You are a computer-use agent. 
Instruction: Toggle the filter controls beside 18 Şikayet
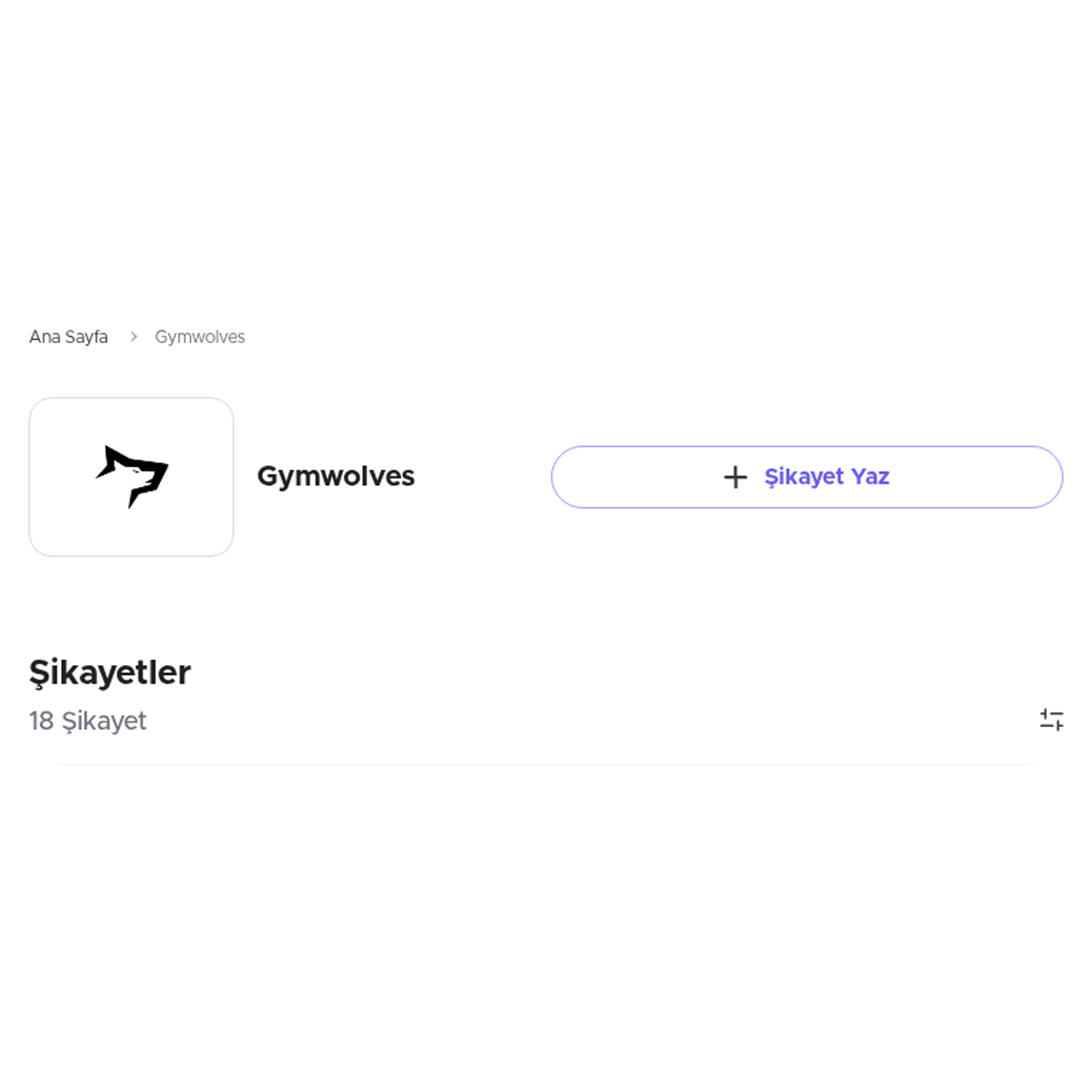click(1051, 720)
